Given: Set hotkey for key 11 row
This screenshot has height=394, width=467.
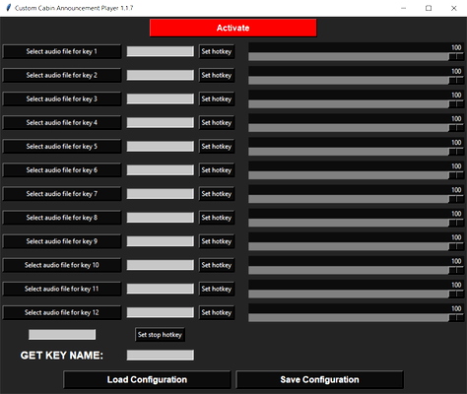Looking at the screenshot, I should [x=217, y=289].
